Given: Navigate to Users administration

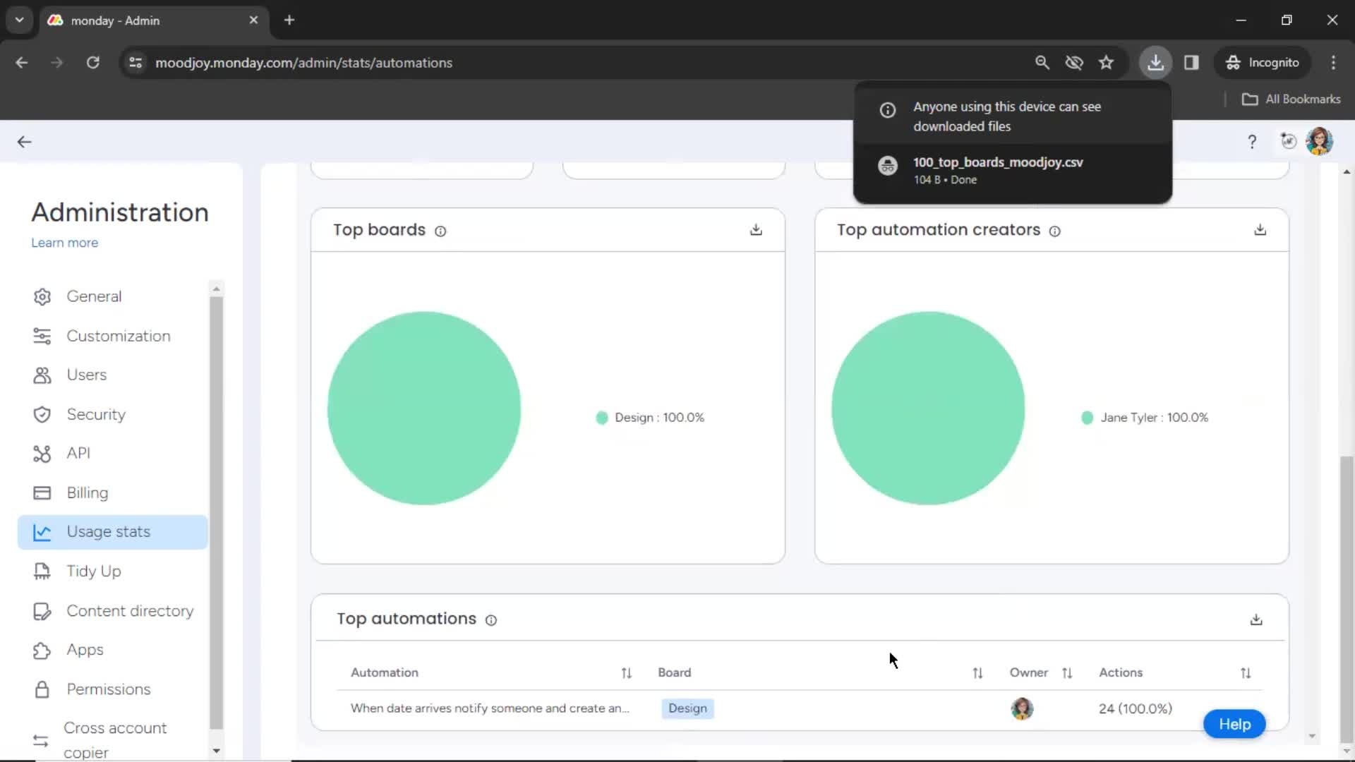Looking at the screenshot, I should [85, 374].
